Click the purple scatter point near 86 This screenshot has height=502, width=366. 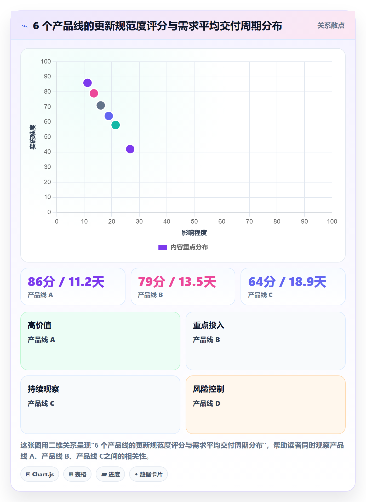88,83
